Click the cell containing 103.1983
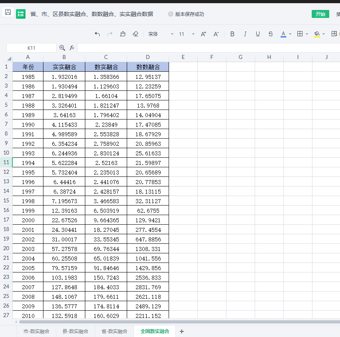This screenshot has width=340, height=337. 64,278
